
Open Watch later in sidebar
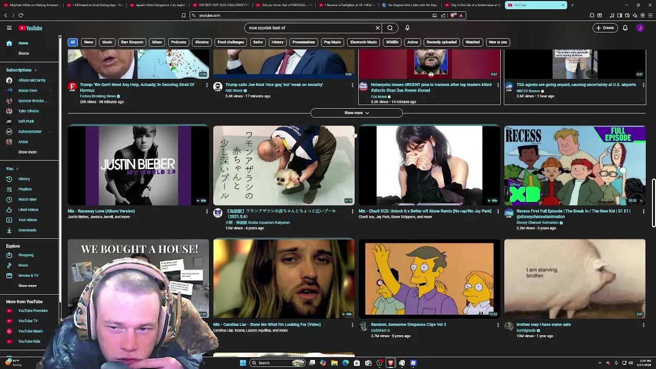tap(30, 199)
